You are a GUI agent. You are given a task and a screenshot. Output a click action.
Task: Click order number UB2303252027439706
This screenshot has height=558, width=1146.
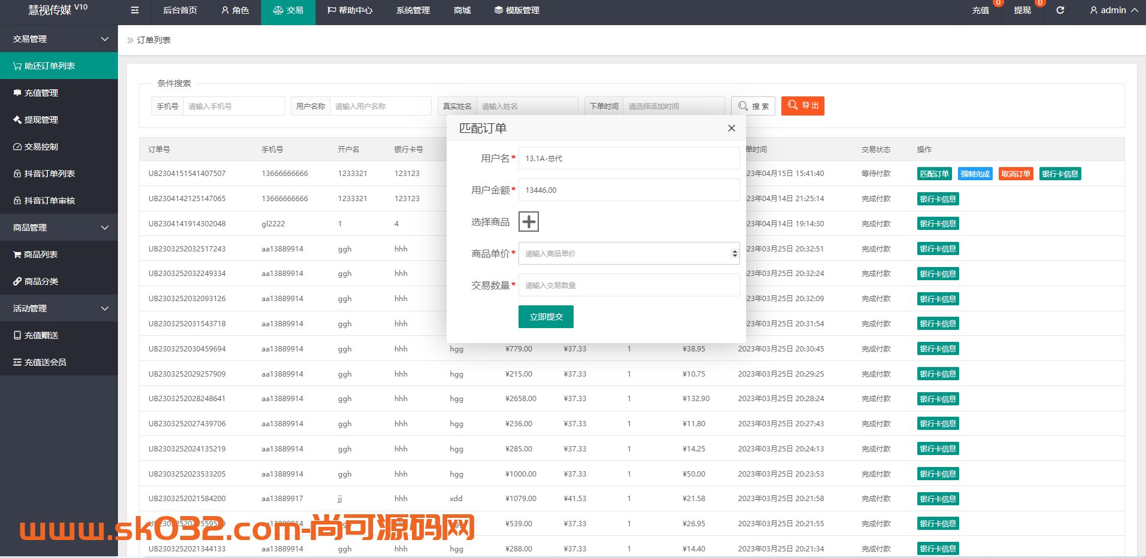pos(187,423)
